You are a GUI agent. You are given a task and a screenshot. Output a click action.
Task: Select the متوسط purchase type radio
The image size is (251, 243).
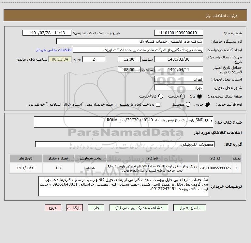point(188,104)
